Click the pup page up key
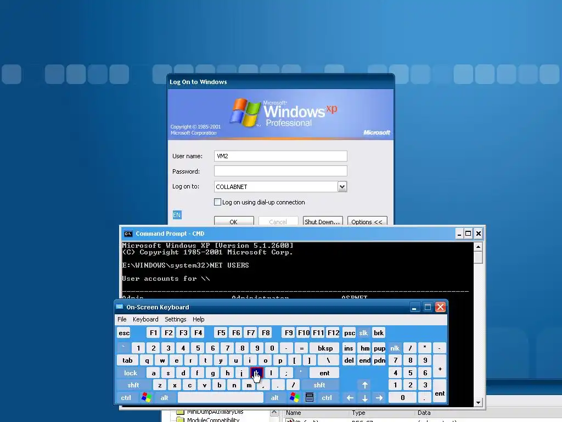Viewport: 562px width, 422px height. 379,348
